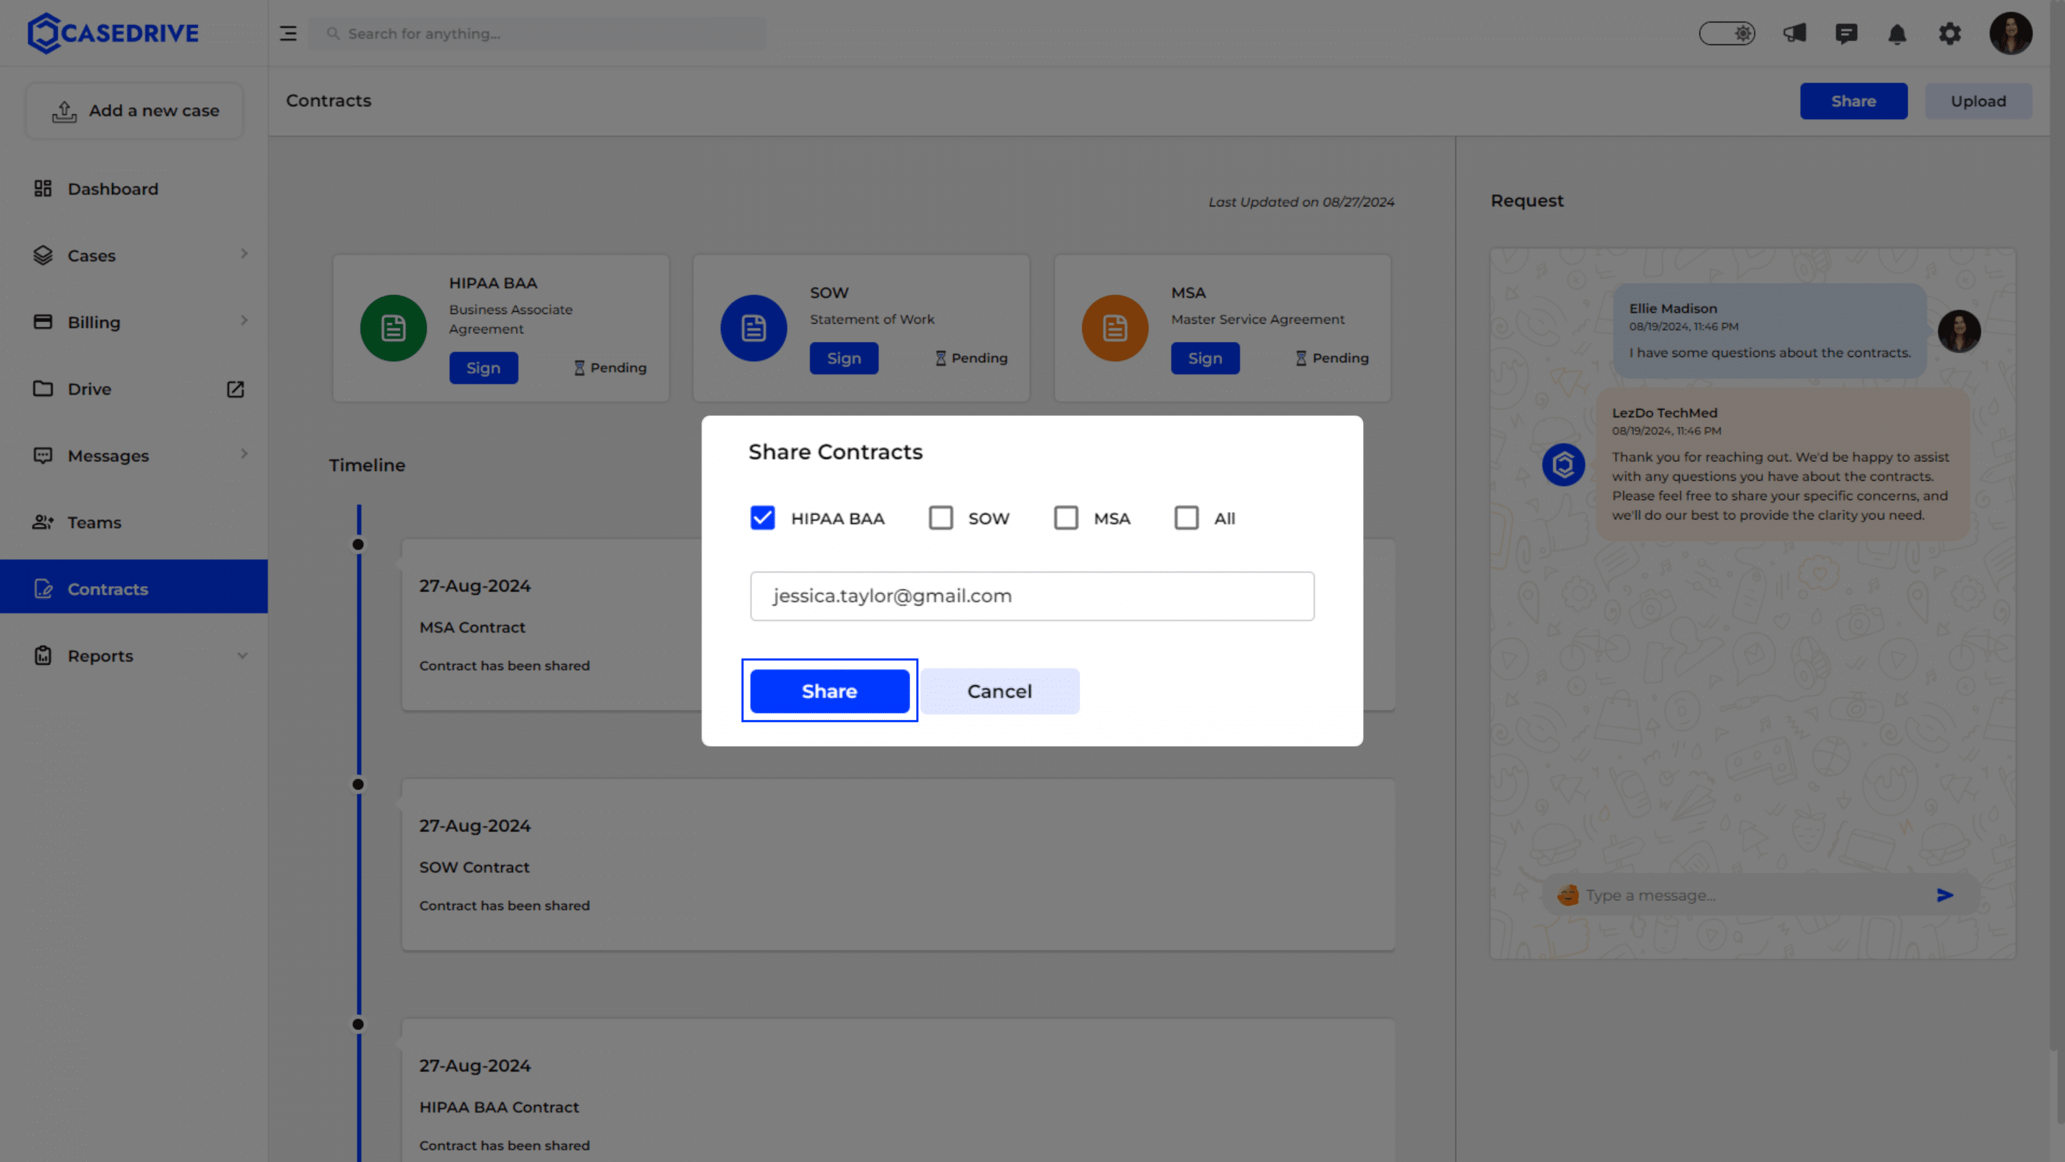
Task: Open the chat message icon in header
Action: [1846, 34]
